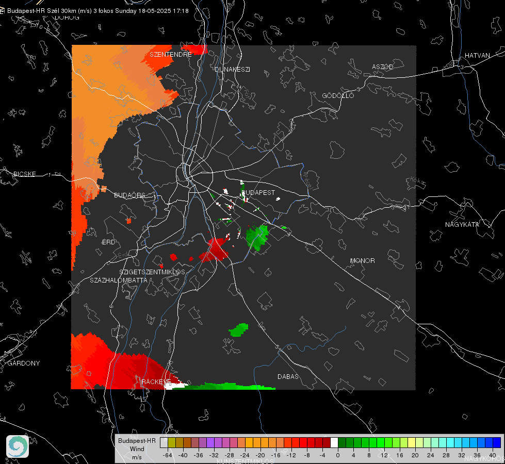Viewport: 505px width, 464px height.
Task: Click the NAGYKÁTA city label
Action: (462, 225)
